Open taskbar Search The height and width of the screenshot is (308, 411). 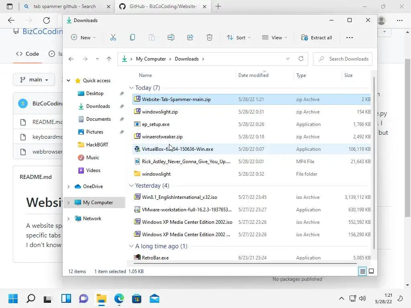31,298
